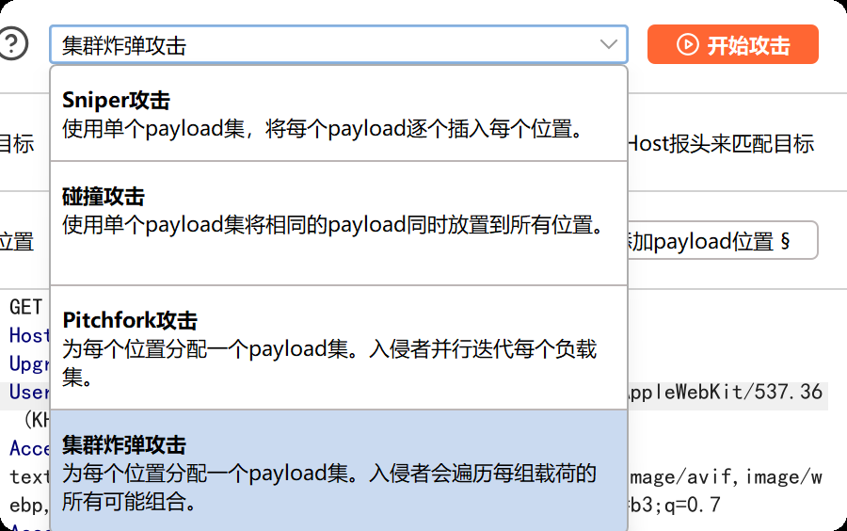
Task: Click the AppleWebKit/537.36 text in User-Agent line
Action: [725, 392]
